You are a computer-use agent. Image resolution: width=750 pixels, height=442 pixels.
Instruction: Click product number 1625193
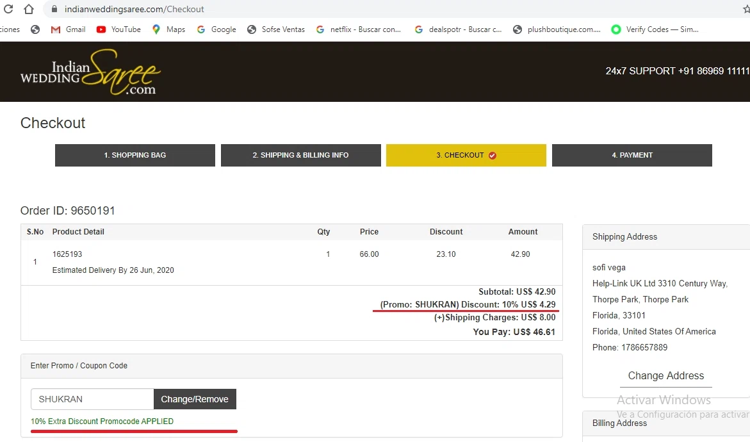[x=67, y=254]
